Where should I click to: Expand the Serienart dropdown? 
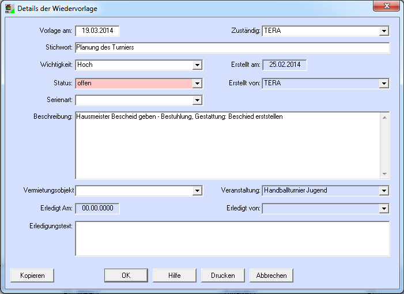(197, 101)
